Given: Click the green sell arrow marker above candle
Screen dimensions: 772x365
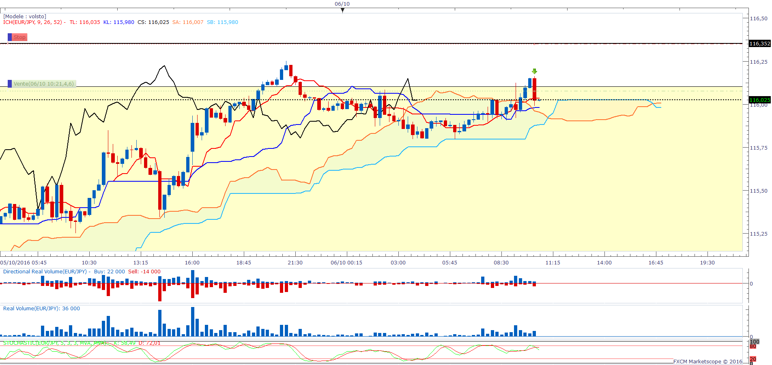Looking at the screenshot, I should [x=535, y=71].
